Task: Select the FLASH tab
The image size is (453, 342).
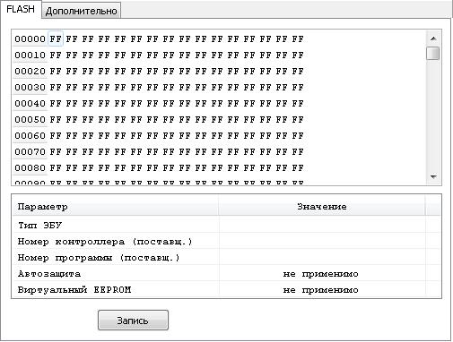Action: click(21, 9)
